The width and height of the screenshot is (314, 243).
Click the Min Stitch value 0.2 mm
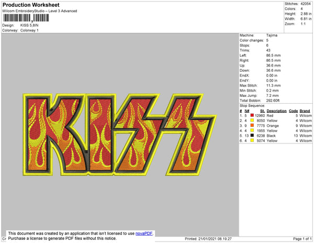272,91
